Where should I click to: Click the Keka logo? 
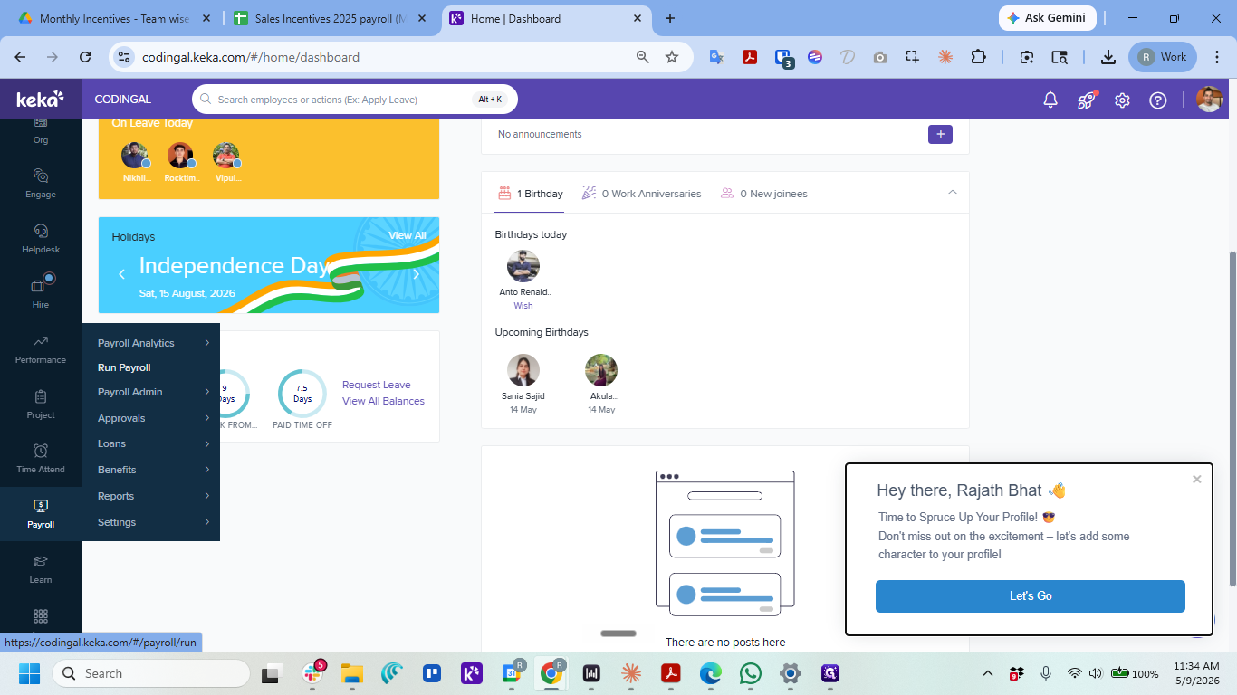pos(40,99)
